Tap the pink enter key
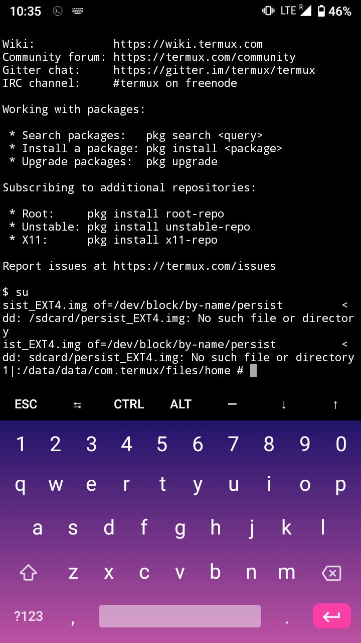Image resolution: width=361 pixels, height=643 pixels. (x=331, y=616)
